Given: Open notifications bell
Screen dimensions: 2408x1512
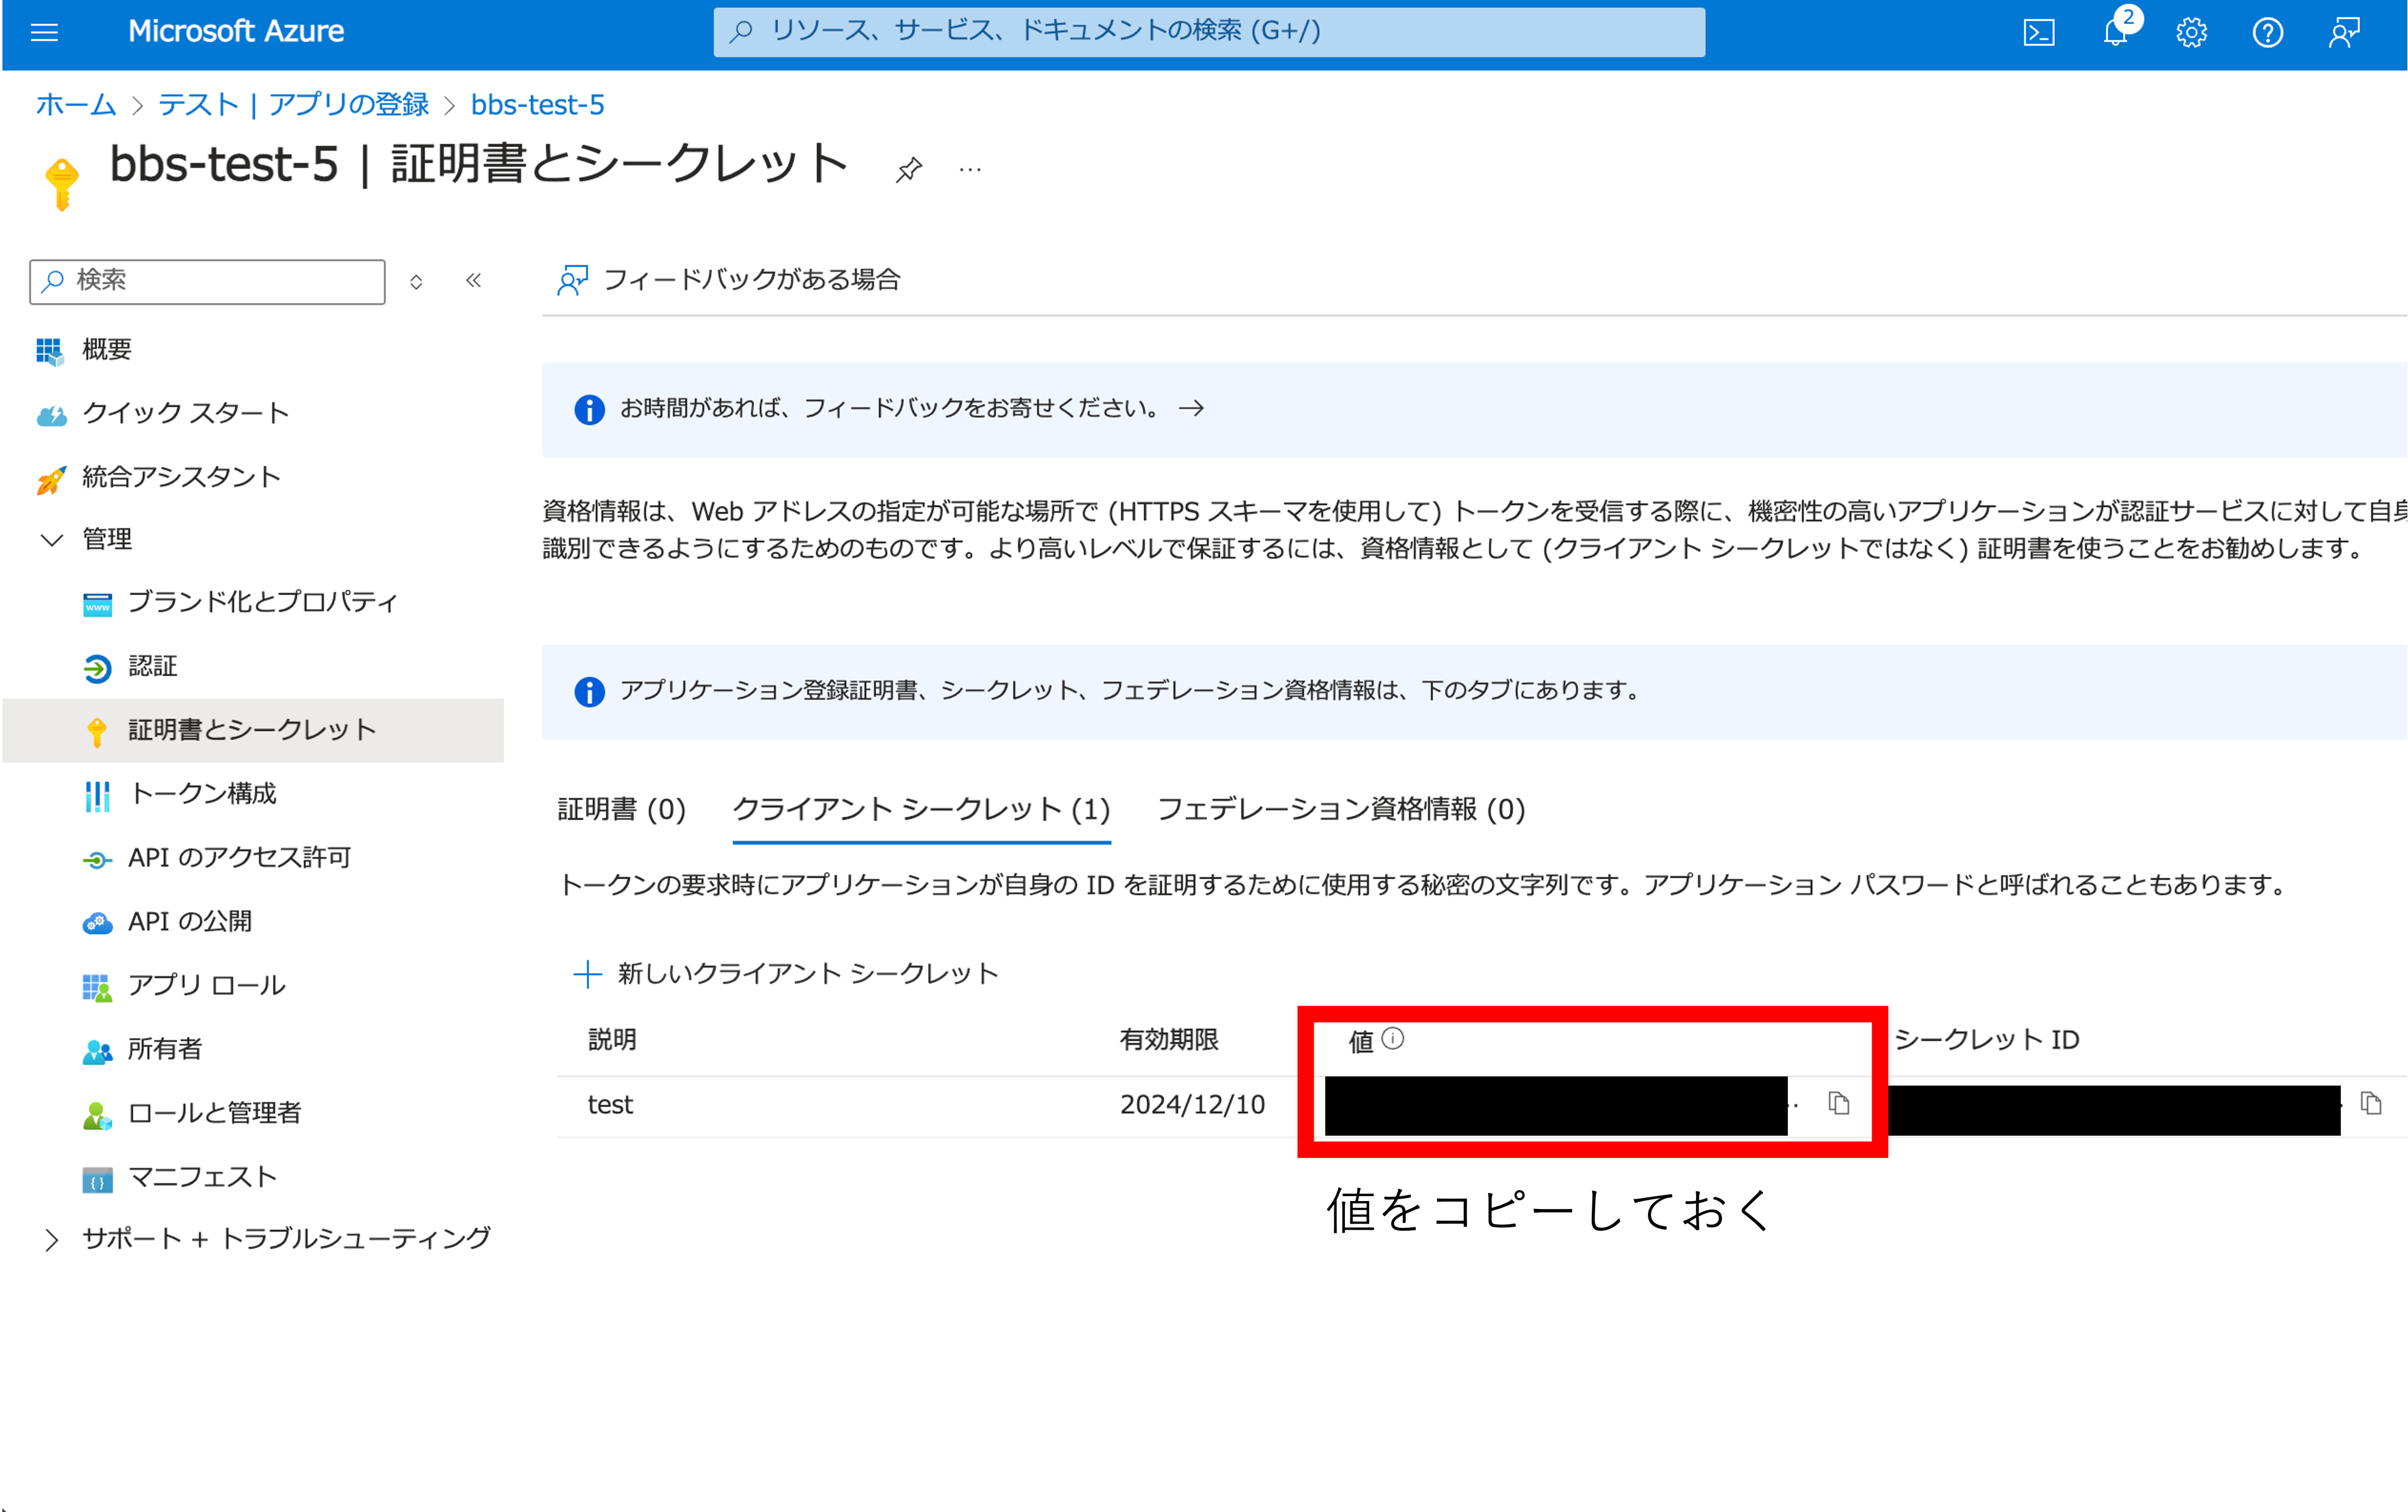Looking at the screenshot, I should click(2114, 33).
